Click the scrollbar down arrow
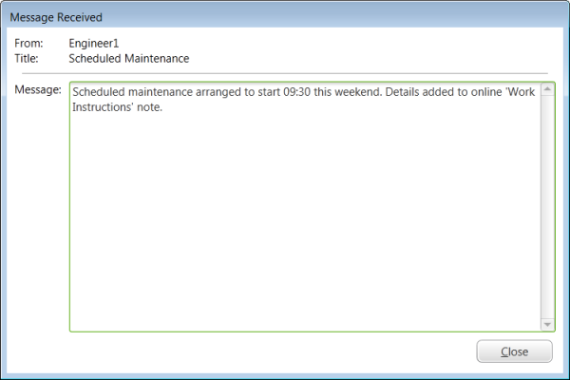Image resolution: width=570 pixels, height=380 pixels. tap(546, 324)
